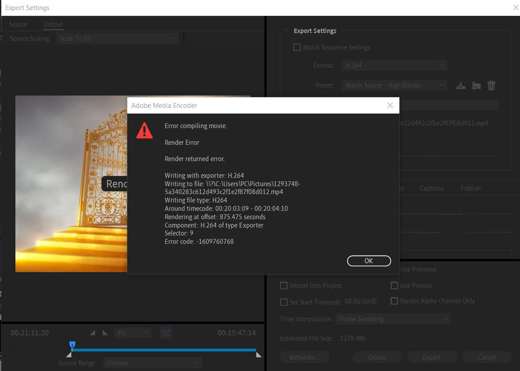This screenshot has width=520, height=371.
Task: Close the Adobe Media Encoder error dialog
Action: pos(390,106)
